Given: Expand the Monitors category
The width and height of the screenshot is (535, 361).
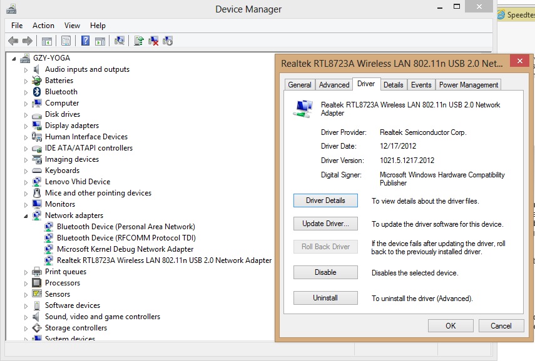Looking at the screenshot, I should (26, 205).
